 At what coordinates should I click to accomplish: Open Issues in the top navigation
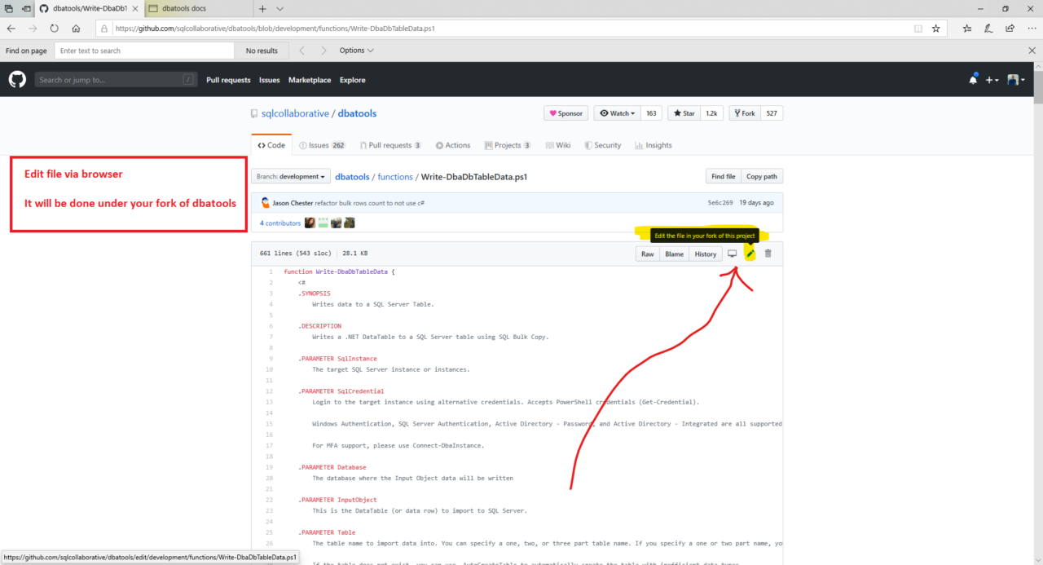(270, 80)
